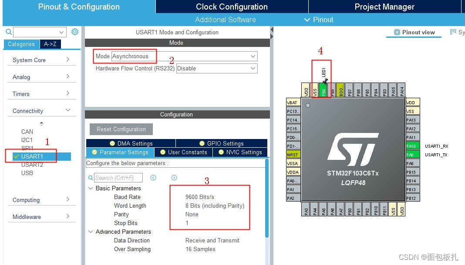Select I2C1 in the Connectivity list
The height and width of the screenshot is (265, 465).
click(x=27, y=140)
